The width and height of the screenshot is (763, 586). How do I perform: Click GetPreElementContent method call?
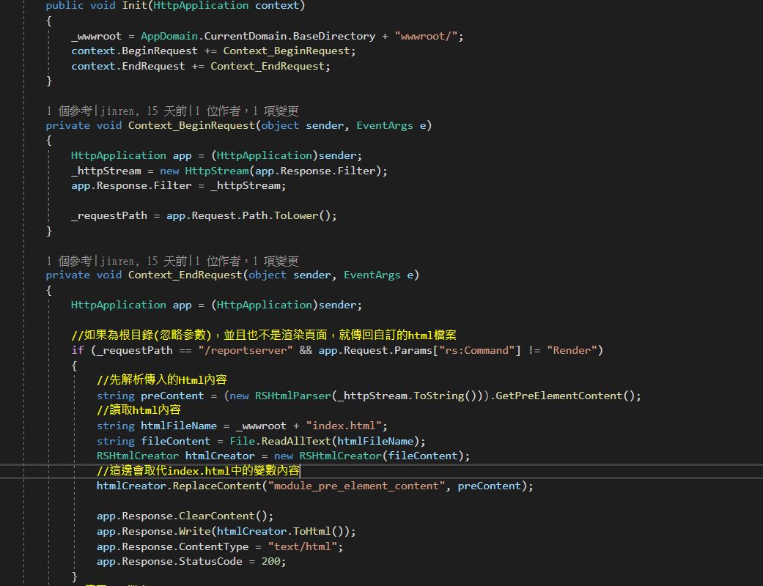point(559,396)
